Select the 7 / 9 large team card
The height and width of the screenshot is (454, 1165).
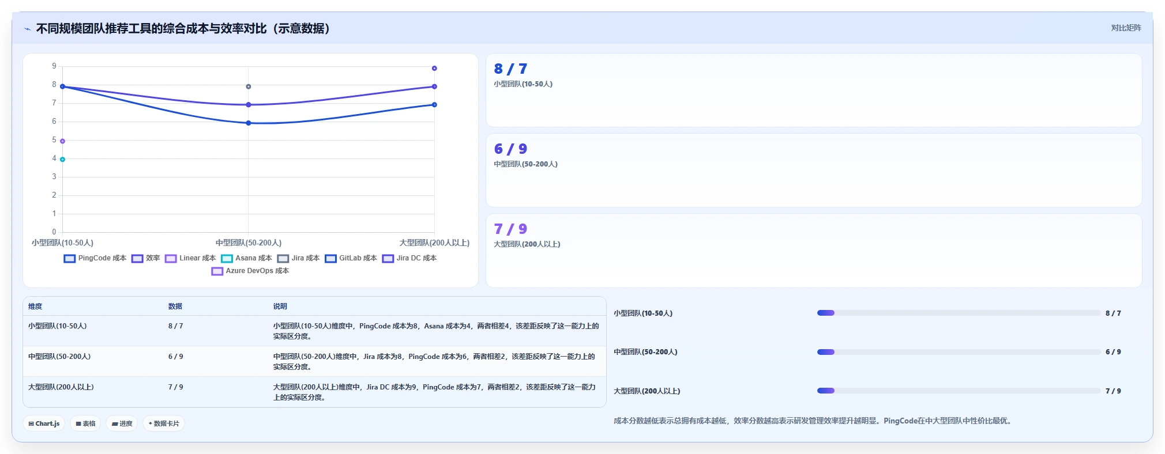pyautogui.click(x=814, y=251)
